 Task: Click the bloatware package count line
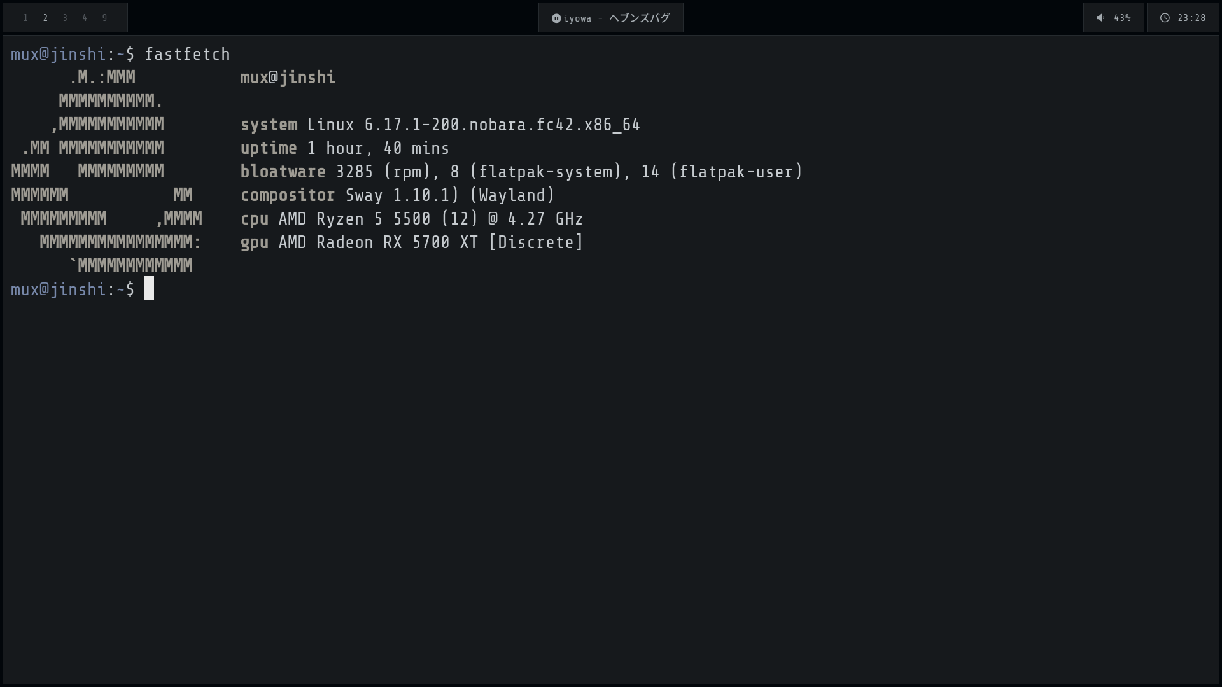point(521,172)
